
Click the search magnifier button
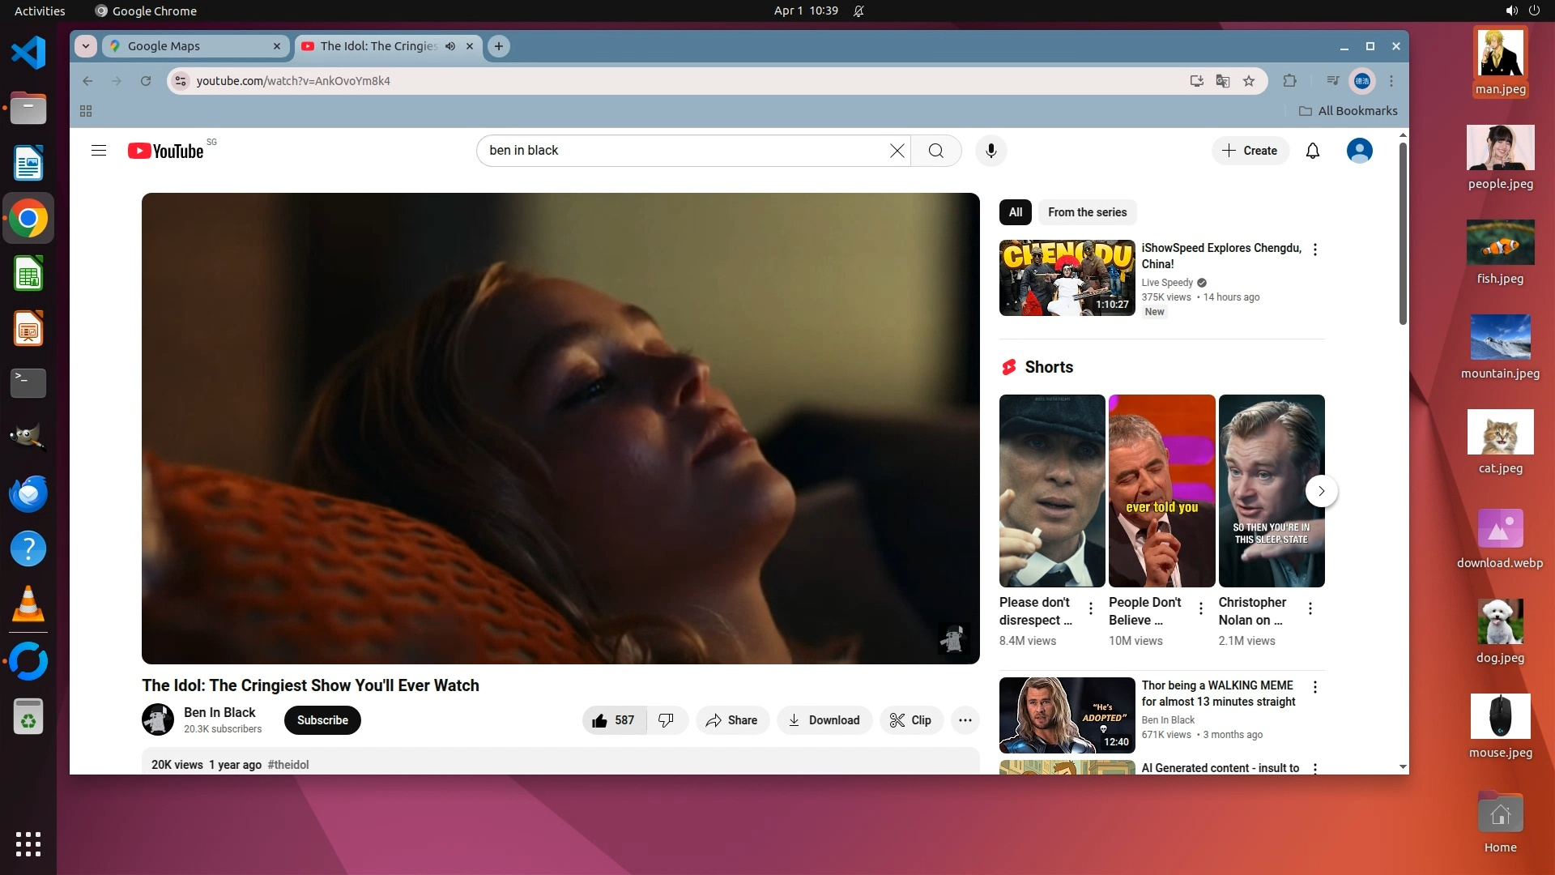point(935,151)
